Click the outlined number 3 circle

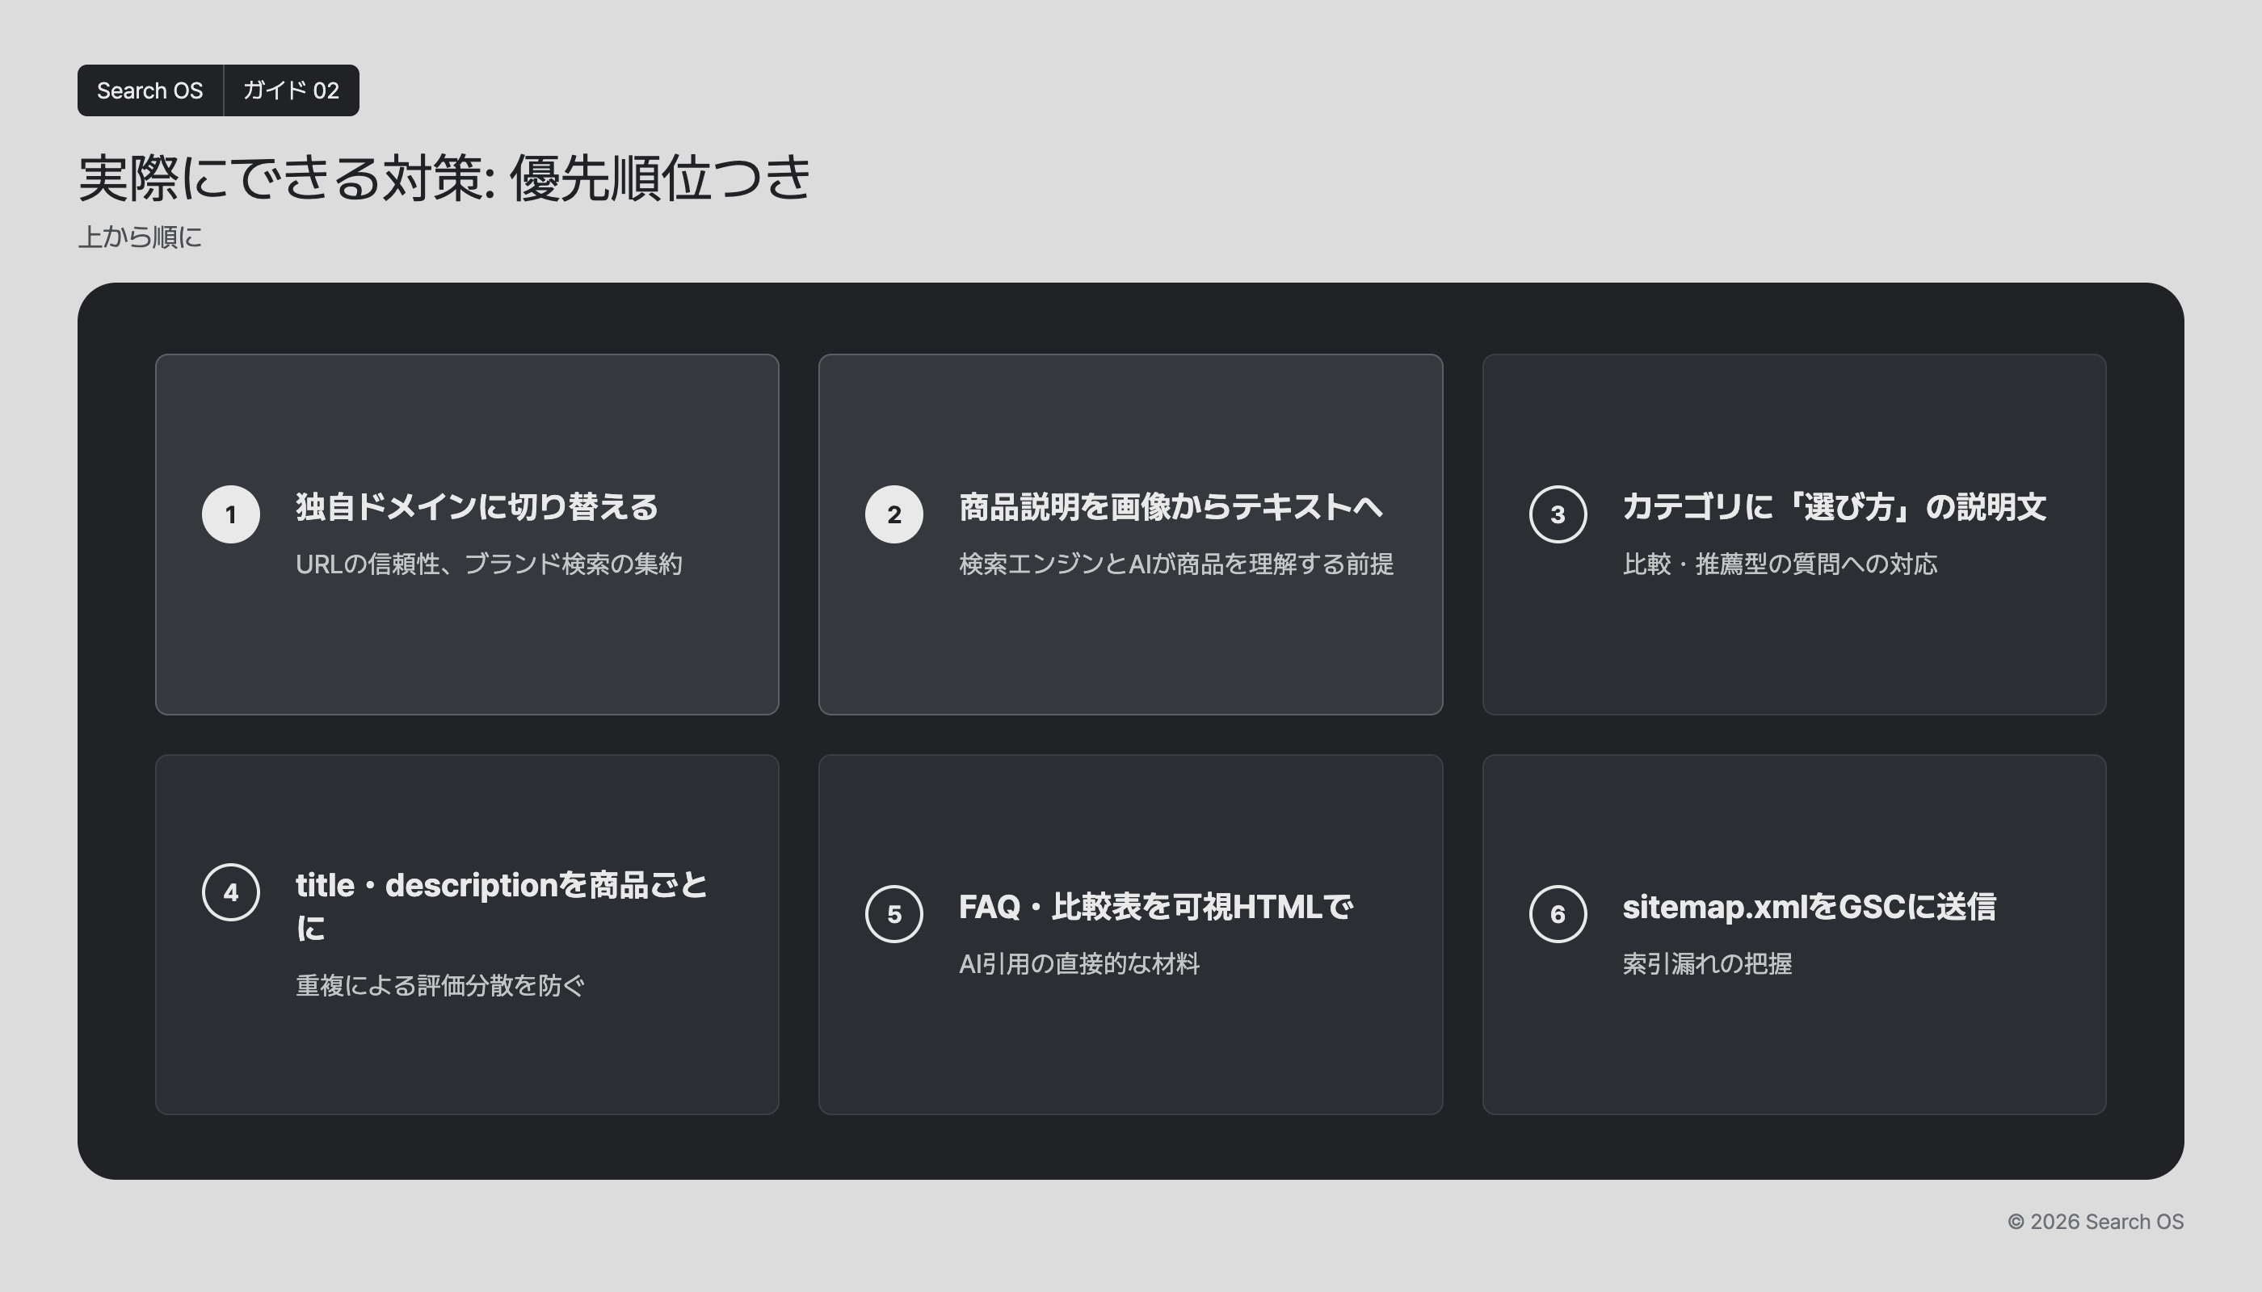tap(1558, 514)
